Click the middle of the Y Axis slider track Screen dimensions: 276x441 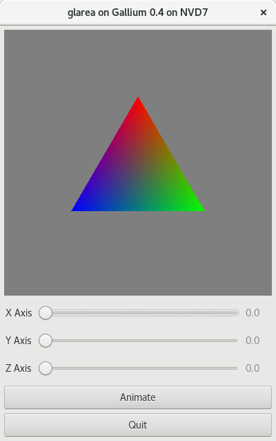click(139, 341)
